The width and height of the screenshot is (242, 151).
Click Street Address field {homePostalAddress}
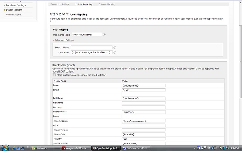pyautogui.click(x=143, y=121)
